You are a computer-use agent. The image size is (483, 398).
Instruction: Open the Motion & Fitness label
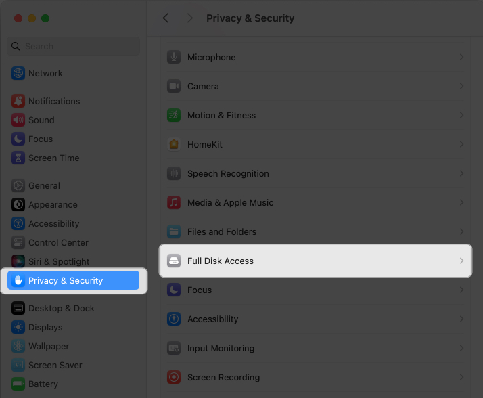click(x=221, y=115)
